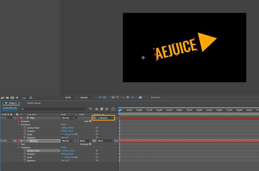The height and width of the screenshot is (171, 259).
Task: Show channel settings via the RGB icon
Action: coord(123,97)
